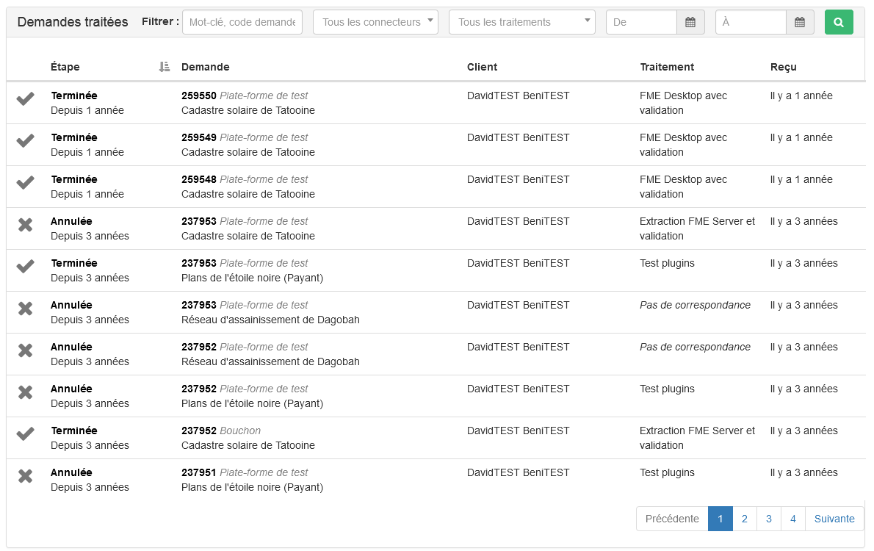This screenshot has height=551, width=874.
Task: Click the Précédente pagination button
Action: tap(672, 519)
